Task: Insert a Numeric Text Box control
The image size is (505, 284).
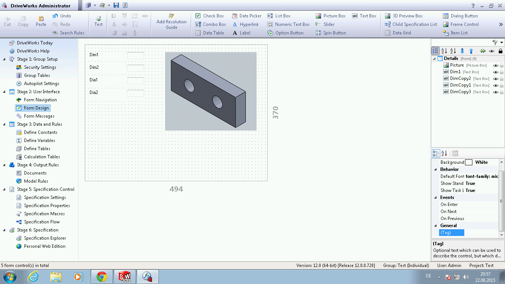Action: click(x=288, y=24)
